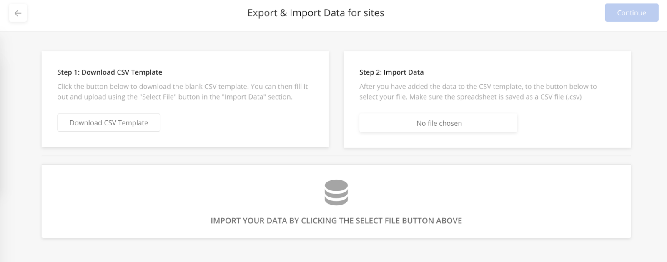Screen dimensions: 667x262
Task: Click the quoted "Select File" text in Step 1
Action: pyautogui.click(x=158, y=97)
